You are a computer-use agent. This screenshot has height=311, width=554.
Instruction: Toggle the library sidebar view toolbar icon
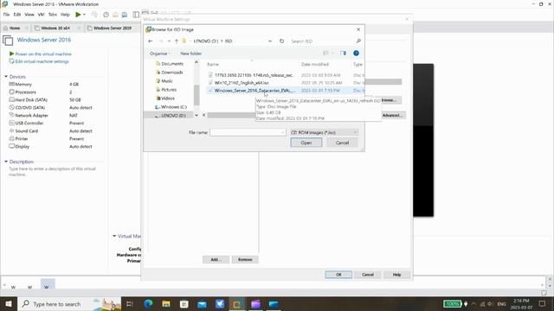(x=136, y=15)
